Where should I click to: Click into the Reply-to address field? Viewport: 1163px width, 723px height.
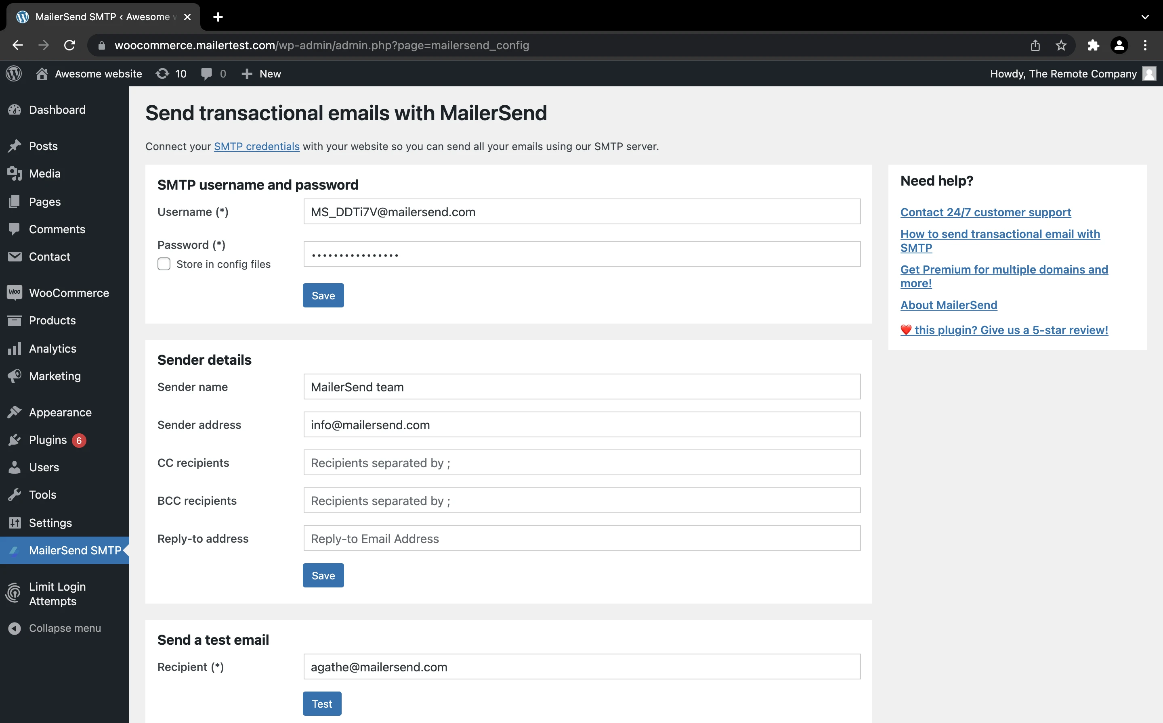point(581,539)
